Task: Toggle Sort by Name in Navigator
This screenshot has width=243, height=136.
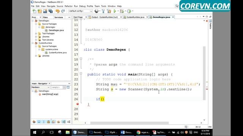Action: pyautogui.click(x=64, y=122)
